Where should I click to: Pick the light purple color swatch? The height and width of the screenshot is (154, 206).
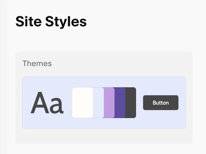pyautogui.click(x=109, y=103)
